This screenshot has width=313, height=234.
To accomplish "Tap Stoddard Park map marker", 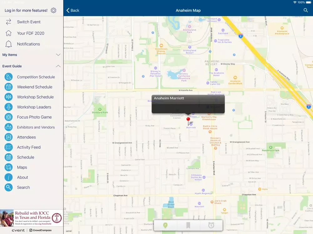I will click(100, 109).
